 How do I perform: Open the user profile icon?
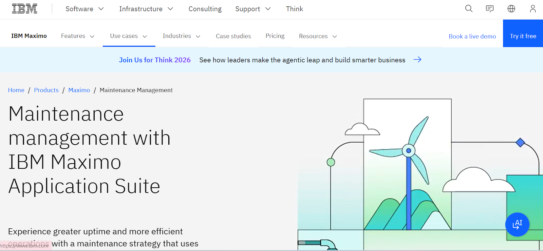coord(533,9)
